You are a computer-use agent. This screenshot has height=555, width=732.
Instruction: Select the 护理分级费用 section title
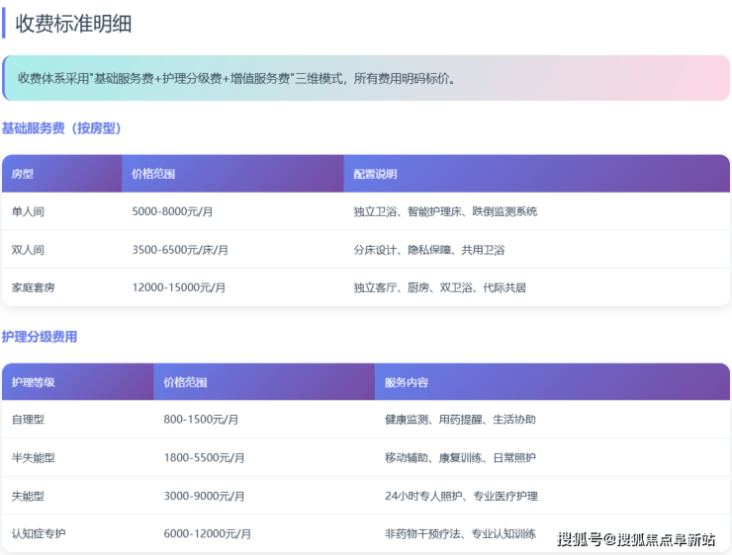pyautogui.click(x=40, y=337)
